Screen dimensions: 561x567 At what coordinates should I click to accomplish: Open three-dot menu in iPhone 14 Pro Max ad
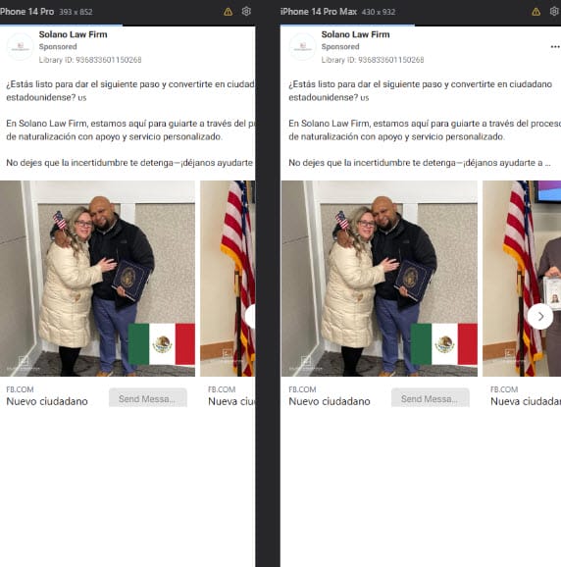click(555, 47)
